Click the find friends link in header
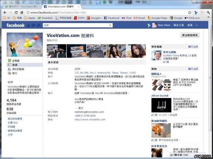Viewport: 213px width, 159px height. point(178,25)
